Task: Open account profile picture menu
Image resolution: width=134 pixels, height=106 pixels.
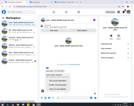Action: click(129, 12)
